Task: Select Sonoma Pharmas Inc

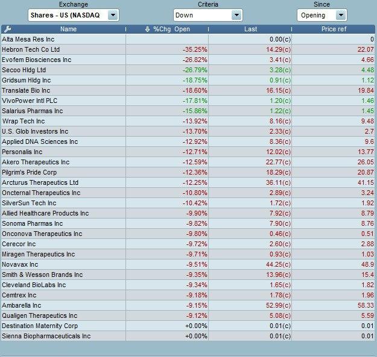Action: 32,223
